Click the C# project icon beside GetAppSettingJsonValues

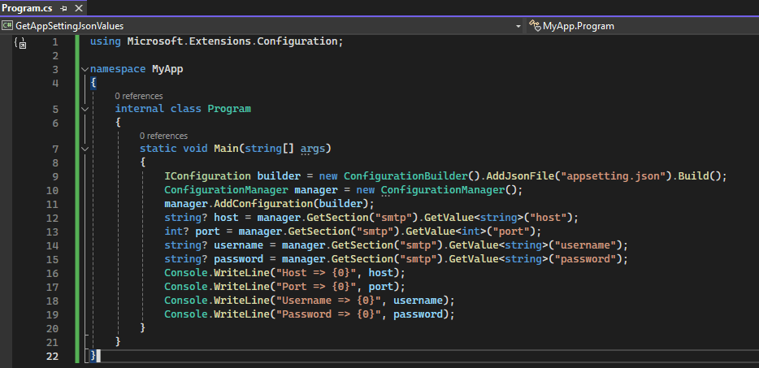[x=7, y=26]
